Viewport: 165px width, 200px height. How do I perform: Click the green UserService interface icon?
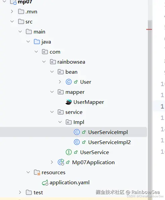coord(69,152)
